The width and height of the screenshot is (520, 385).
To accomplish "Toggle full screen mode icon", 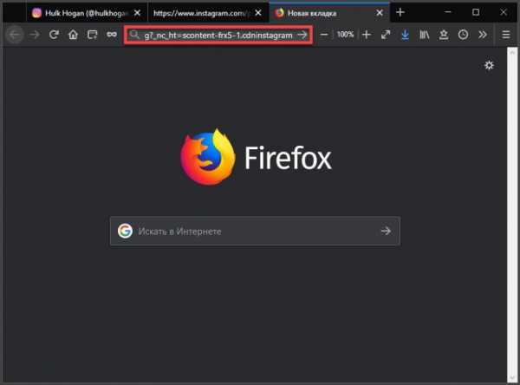I will pos(386,35).
